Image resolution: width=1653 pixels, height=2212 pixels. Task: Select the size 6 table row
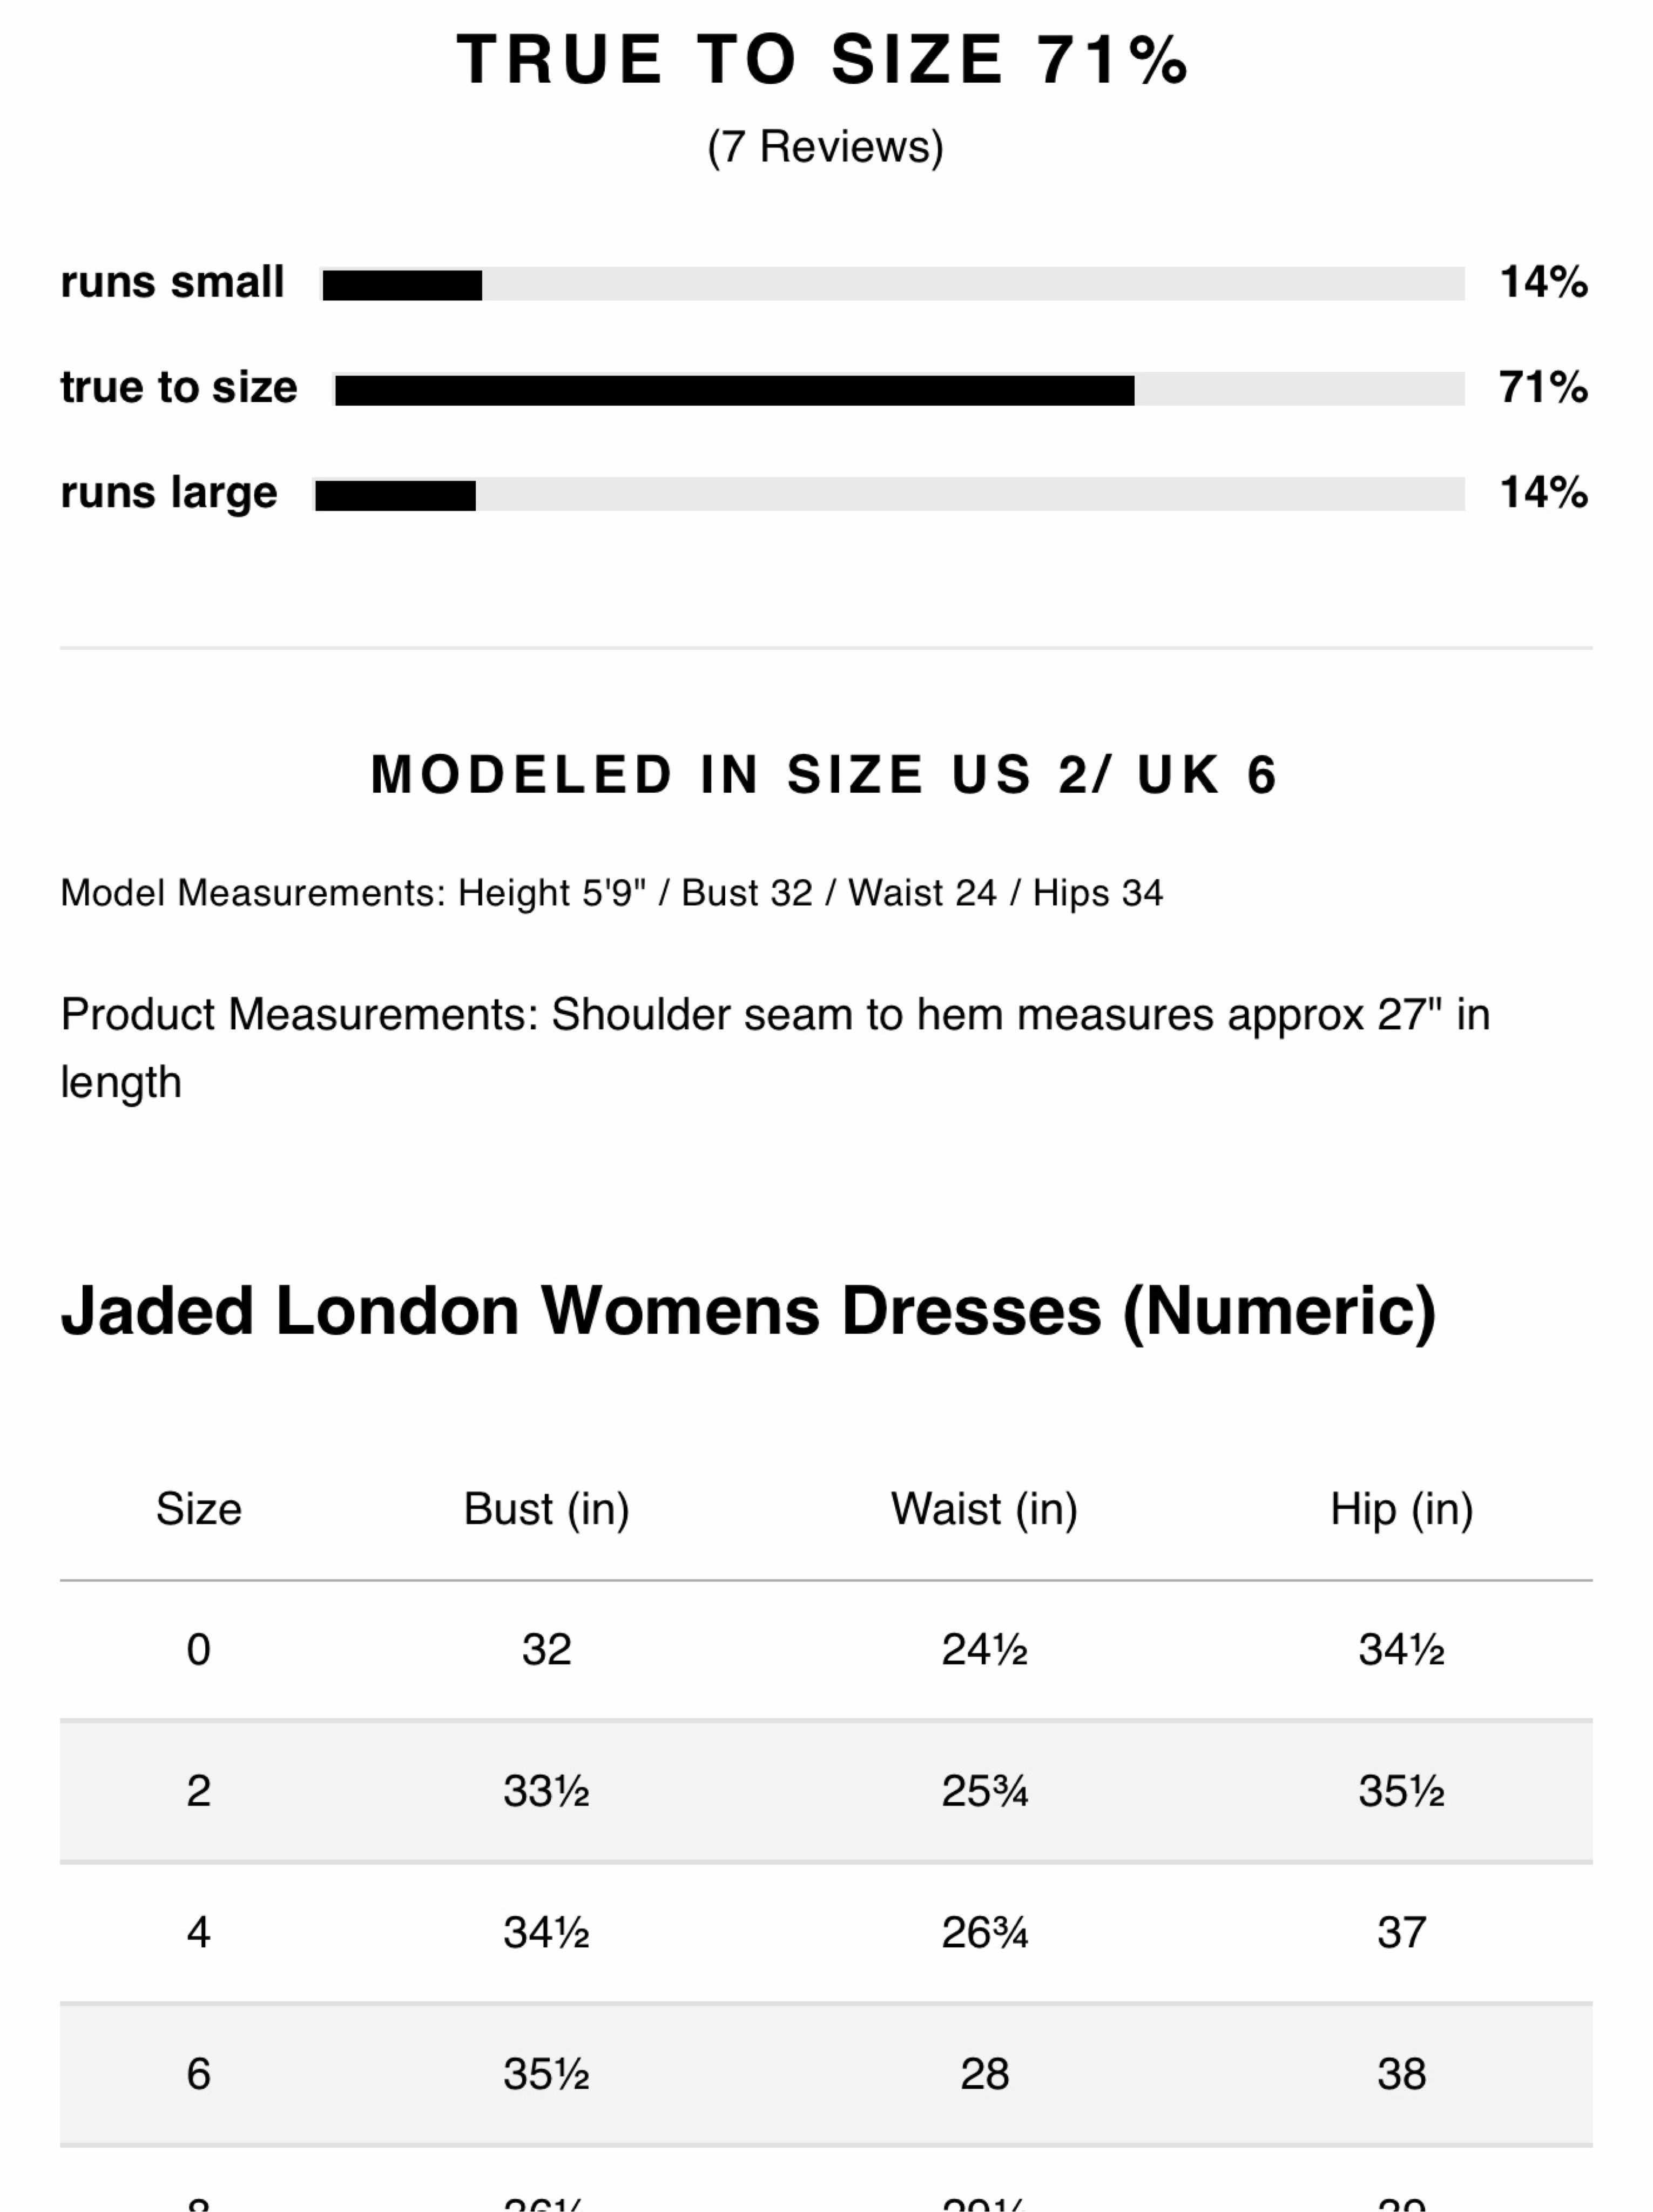[x=826, y=2075]
